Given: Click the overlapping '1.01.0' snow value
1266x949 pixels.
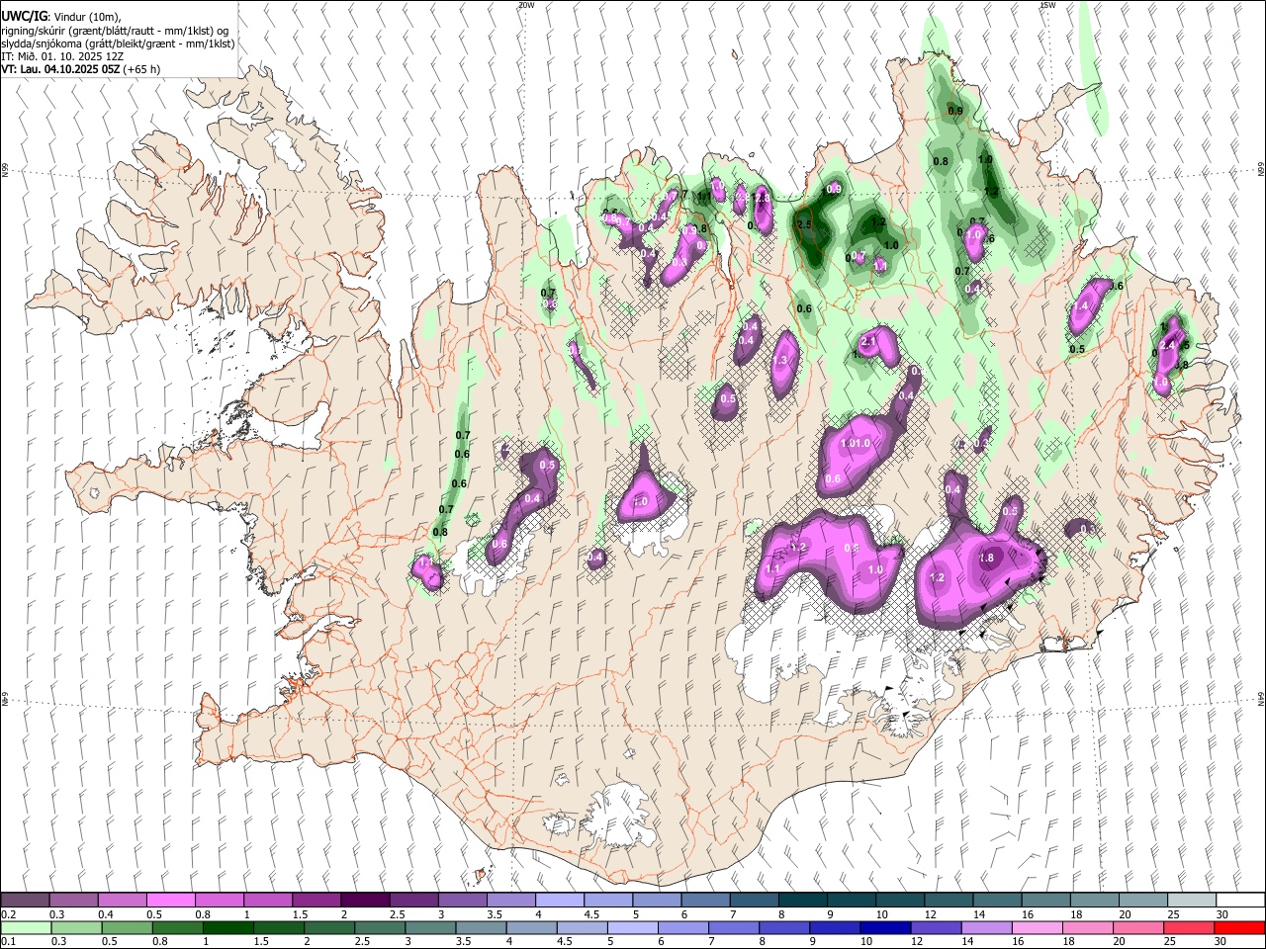Looking at the screenshot, I should (x=855, y=444).
